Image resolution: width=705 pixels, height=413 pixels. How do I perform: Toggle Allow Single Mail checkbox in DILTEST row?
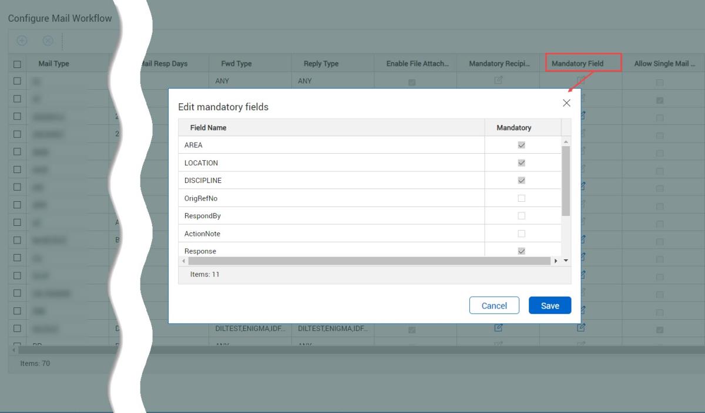tap(659, 330)
